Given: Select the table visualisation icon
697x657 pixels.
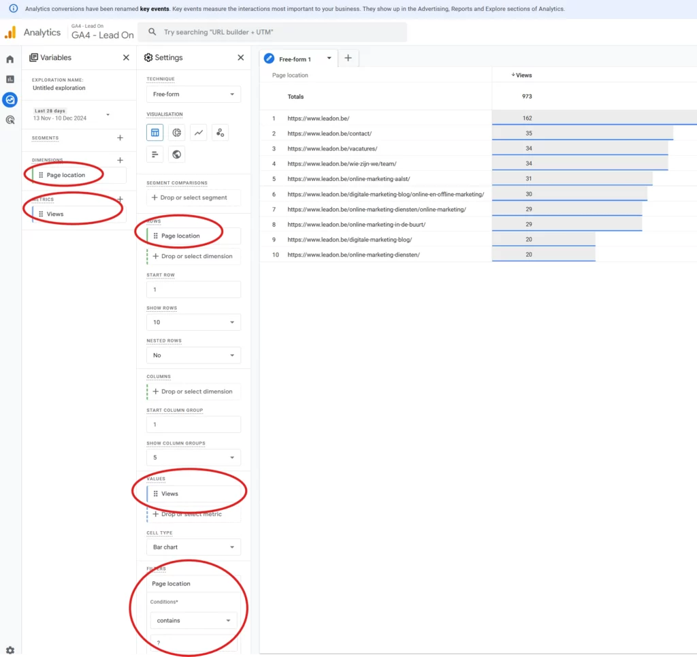Looking at the screenshot, I should click(x=155, y=133).
